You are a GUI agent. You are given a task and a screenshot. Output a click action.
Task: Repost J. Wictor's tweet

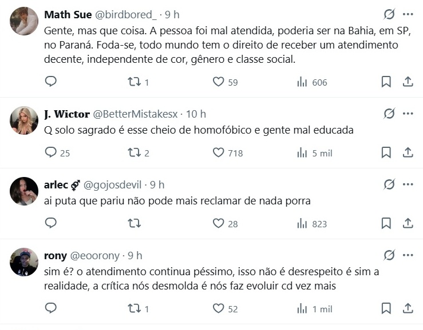click(134, 152)
